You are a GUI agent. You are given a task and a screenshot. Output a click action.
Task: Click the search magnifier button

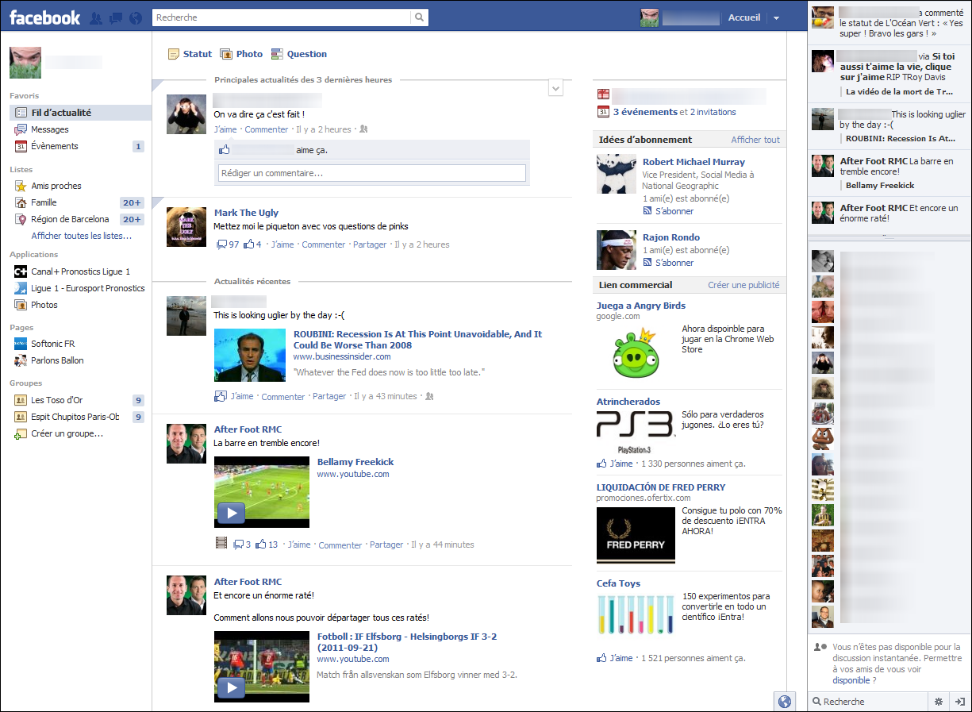click(x=419, y=17)
